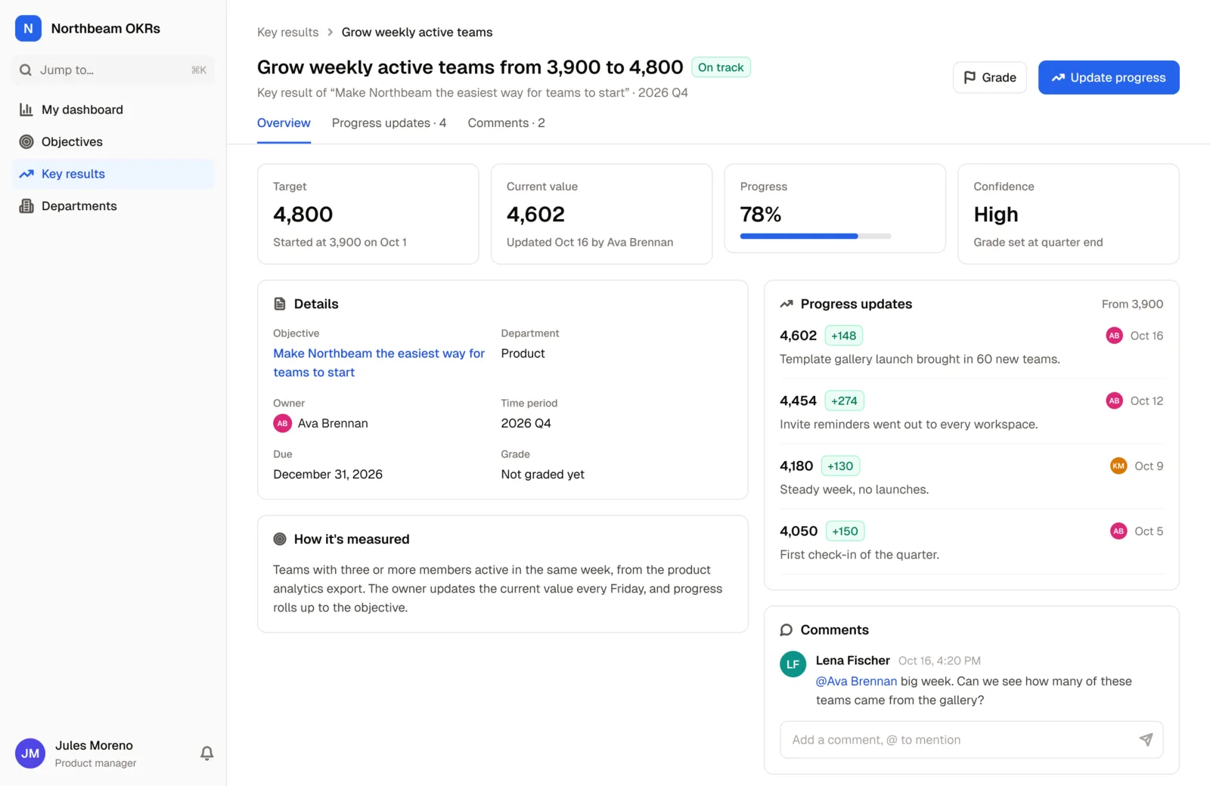Click the 78% progress bar
1210x786 pixels.
click(815, 237)
